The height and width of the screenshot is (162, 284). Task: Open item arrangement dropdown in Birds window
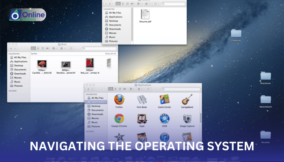(62, 48)
